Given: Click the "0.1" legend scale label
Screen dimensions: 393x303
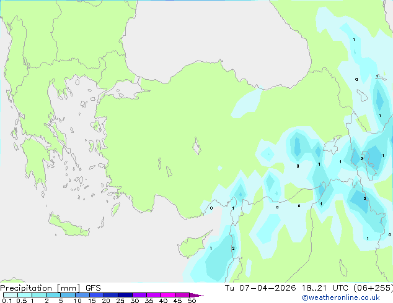Looking at the screenshot, I should 7,301.
